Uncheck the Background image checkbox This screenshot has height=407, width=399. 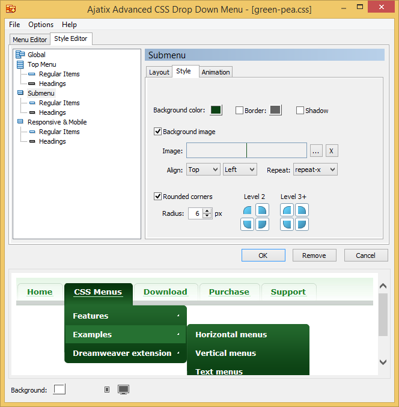(157, 131)
